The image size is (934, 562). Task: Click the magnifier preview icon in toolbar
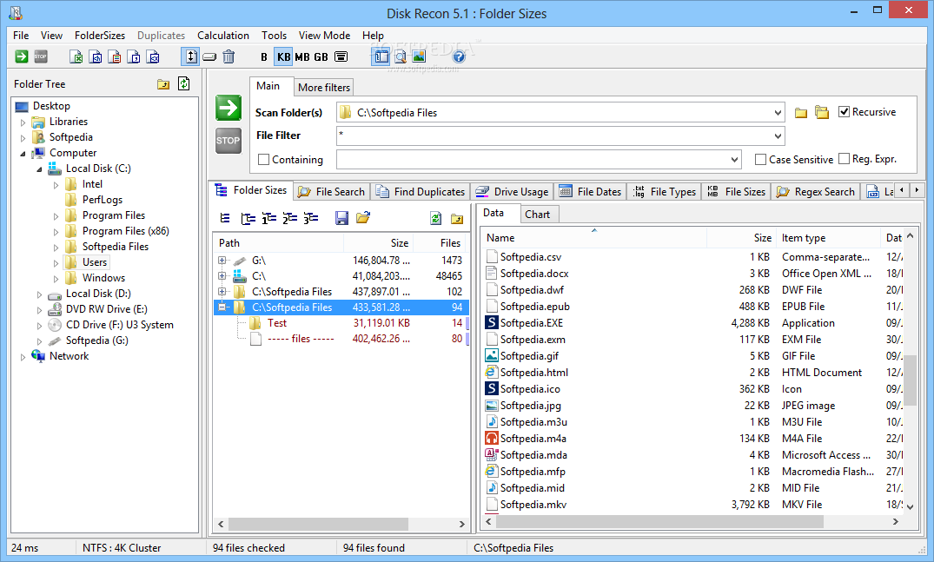(x=401, y=56)
